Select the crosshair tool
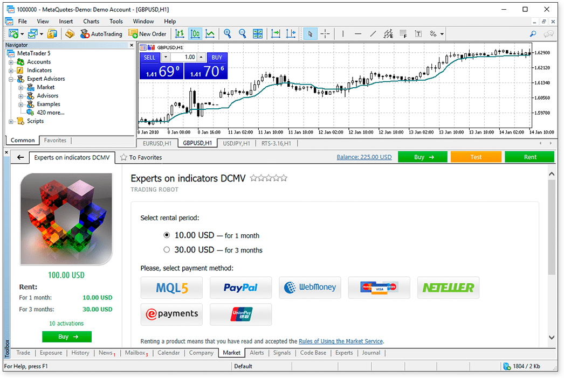Viewport: 564px width, 378px height. tap(325, 34)
